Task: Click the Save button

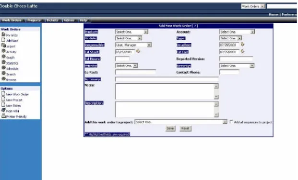Action: [170, 128]
